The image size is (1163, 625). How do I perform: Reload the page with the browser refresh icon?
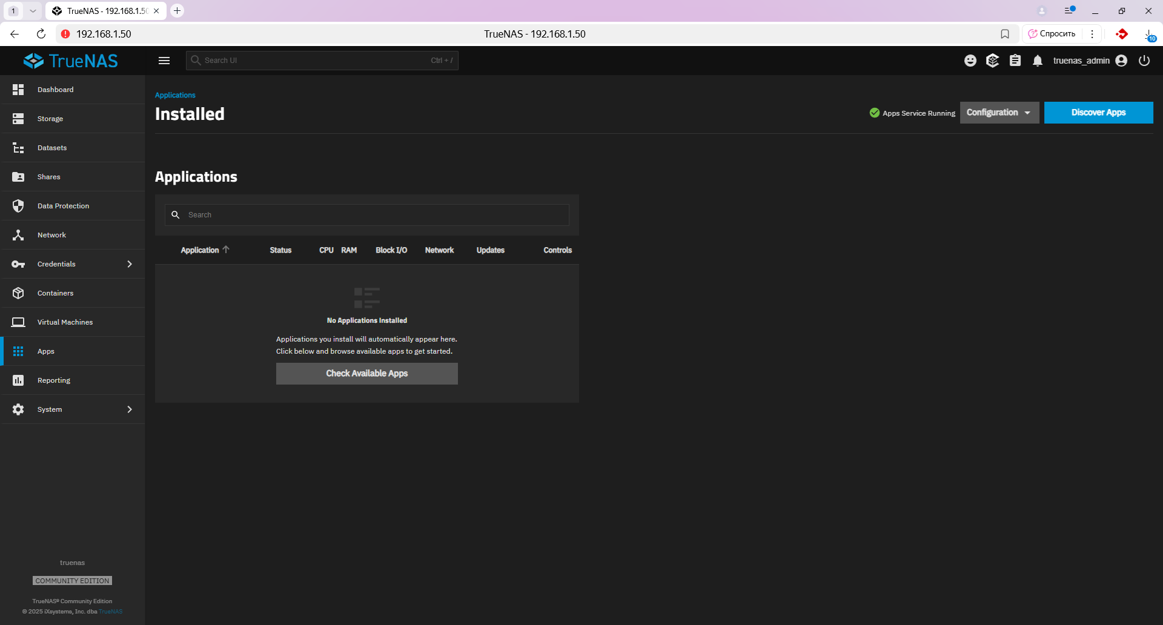(41, 34)
